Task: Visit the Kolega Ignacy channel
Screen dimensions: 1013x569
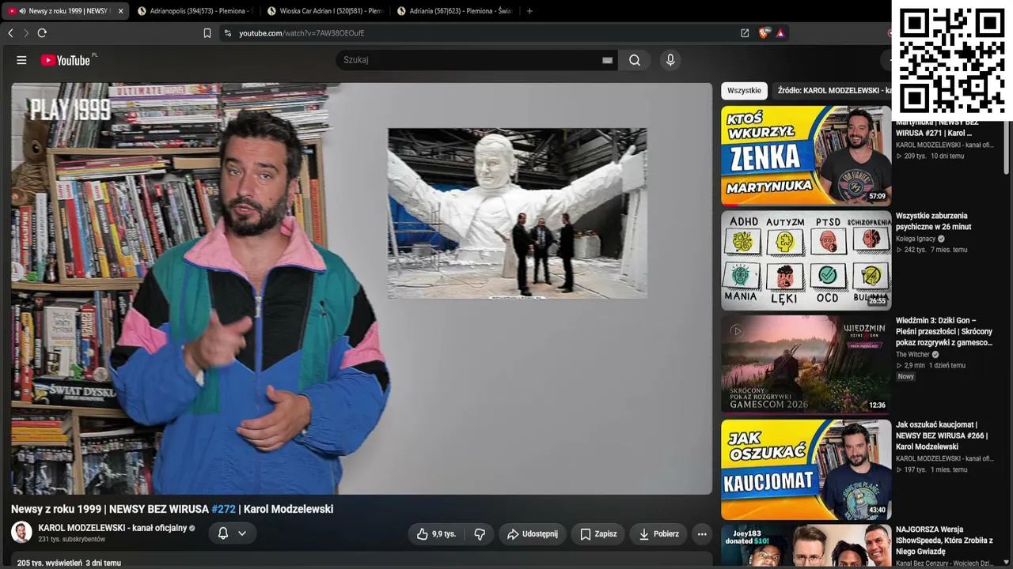Action: point(916,239)
